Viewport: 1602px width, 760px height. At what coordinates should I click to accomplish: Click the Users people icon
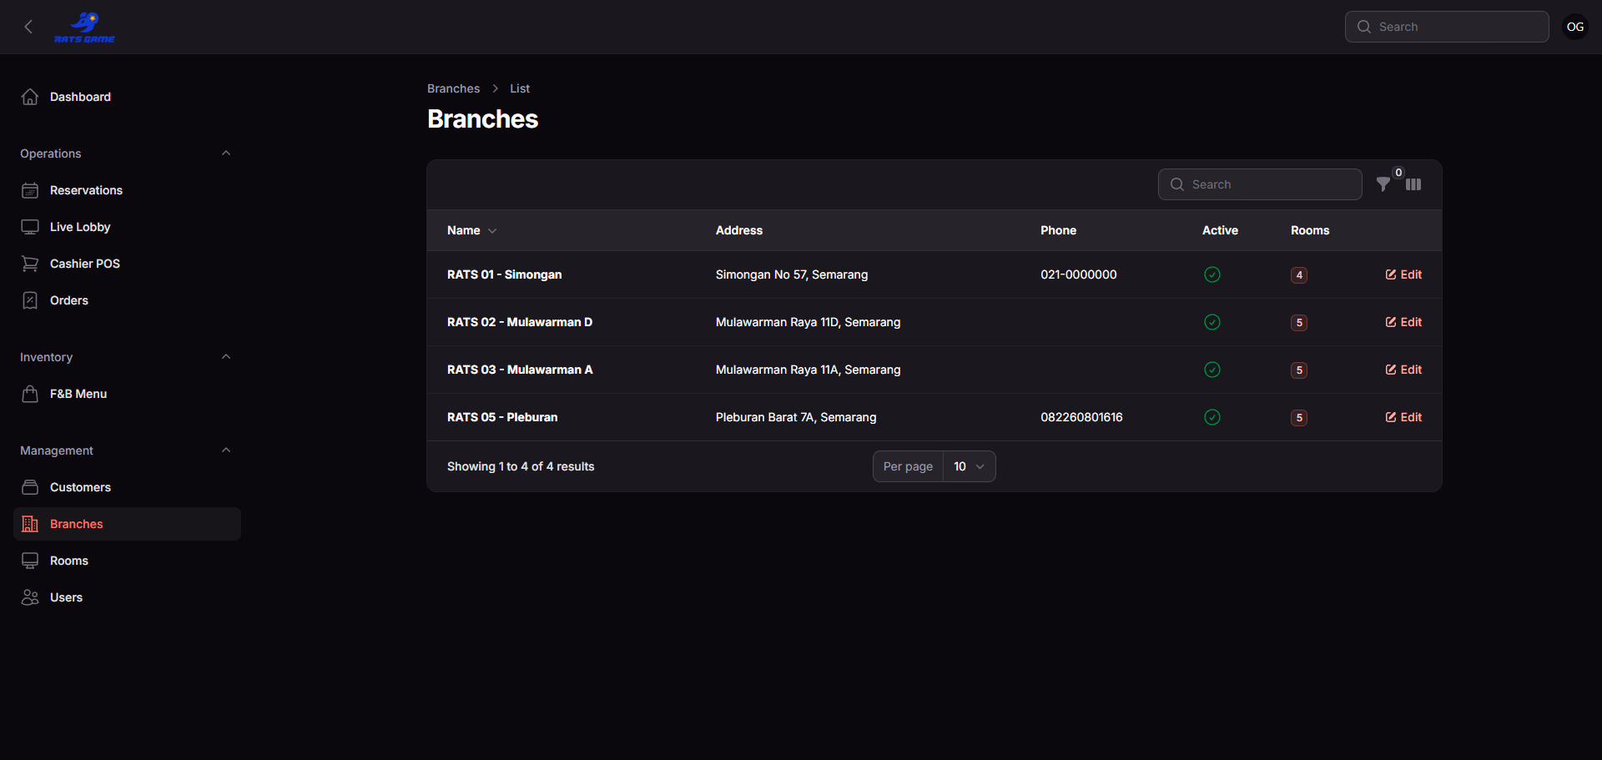(30, 597)
